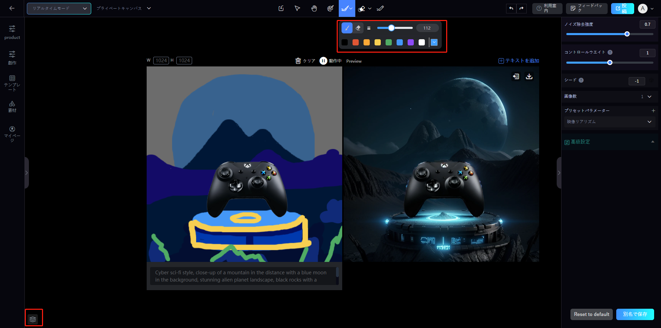Open the layers panel icon
Viewport: 661px width, 328px height.
33,319
